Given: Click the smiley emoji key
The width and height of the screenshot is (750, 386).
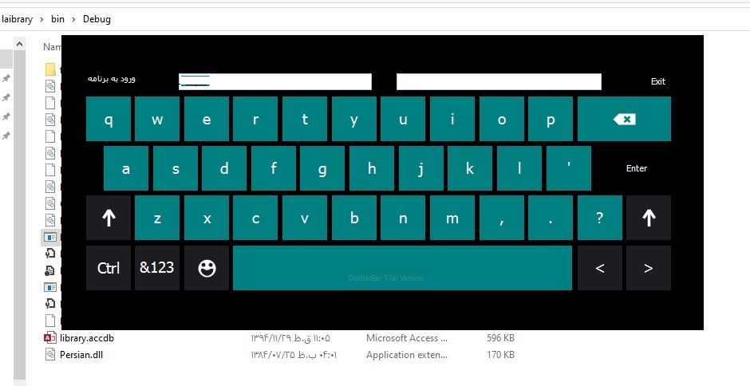Looking at the screenshot, I should pos(207,268).
